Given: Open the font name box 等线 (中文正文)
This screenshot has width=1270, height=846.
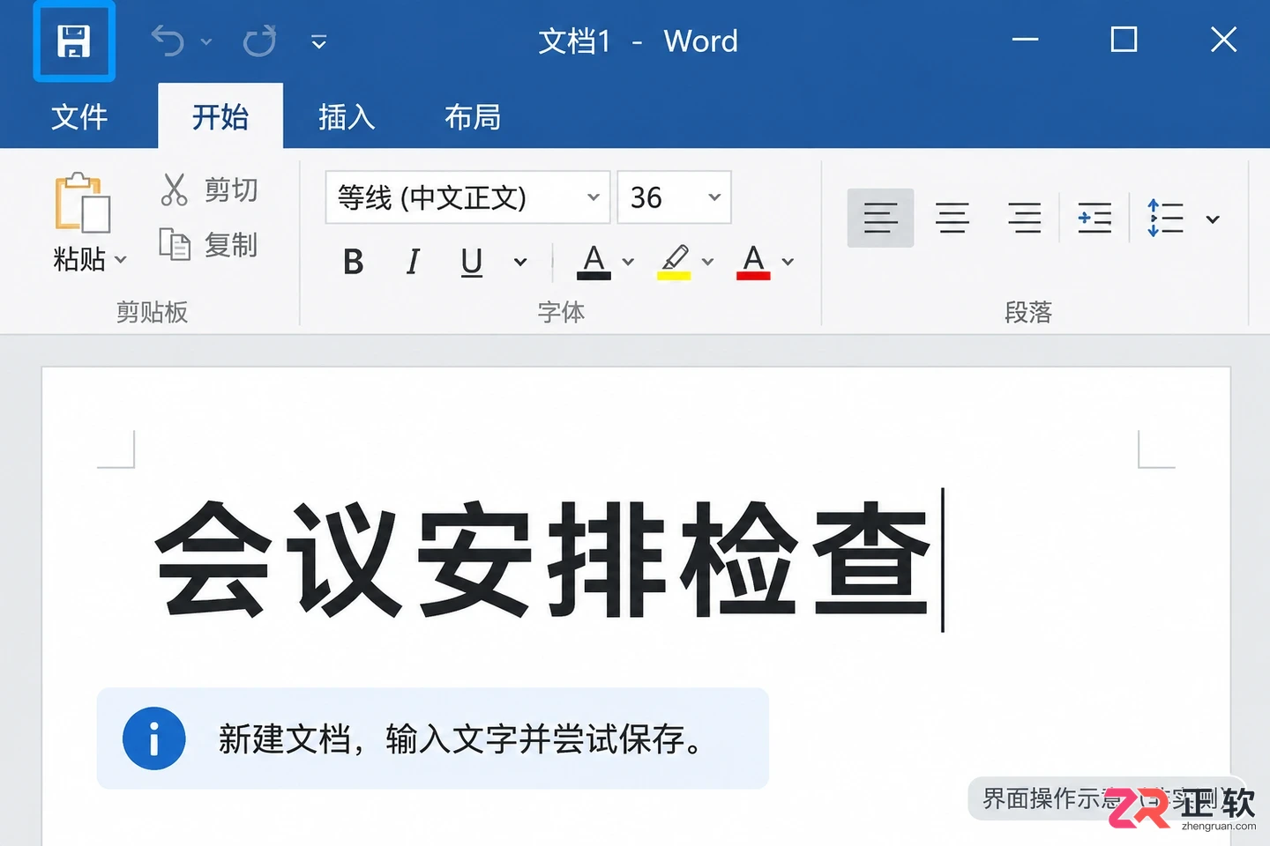Looking at the screenshot, I should click(x=467, y=197).
